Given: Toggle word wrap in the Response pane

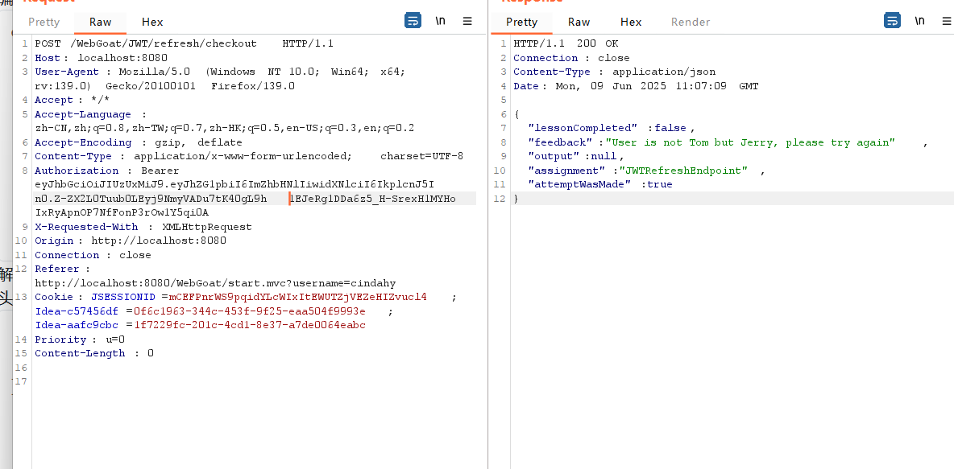Looking at the screenshot, I should click(892, 21).
